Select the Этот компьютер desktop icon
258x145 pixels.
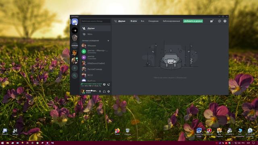pyautogui.click(x=240, y=133)
